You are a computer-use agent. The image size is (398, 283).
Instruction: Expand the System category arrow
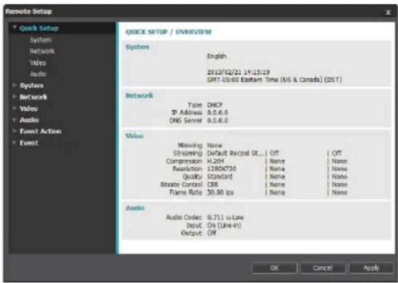[15, 85]
